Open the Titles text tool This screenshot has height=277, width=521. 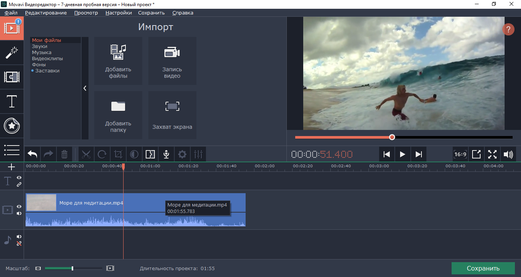[x=11, y=102]
